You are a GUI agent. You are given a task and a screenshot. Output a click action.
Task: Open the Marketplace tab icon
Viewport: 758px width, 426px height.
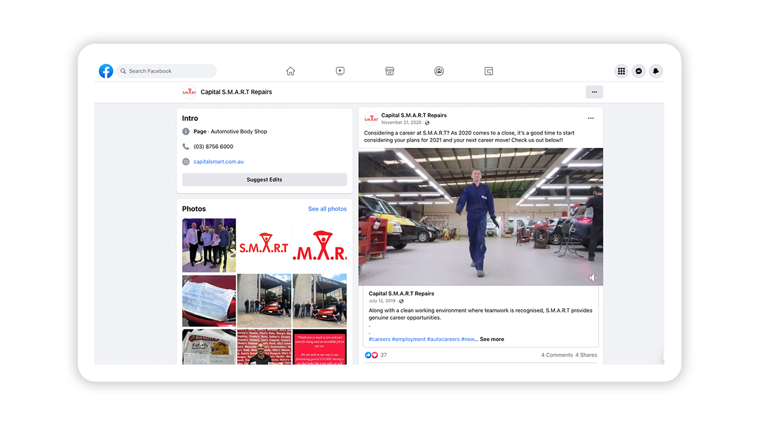(390, 71)
